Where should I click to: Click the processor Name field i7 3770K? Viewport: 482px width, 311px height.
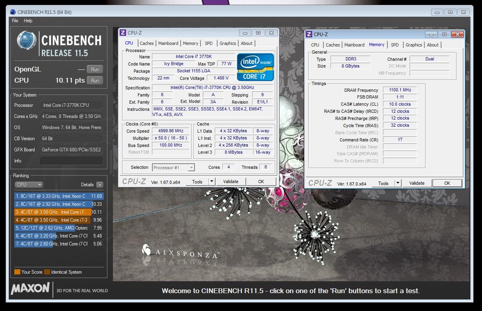(x=194, y=57)
